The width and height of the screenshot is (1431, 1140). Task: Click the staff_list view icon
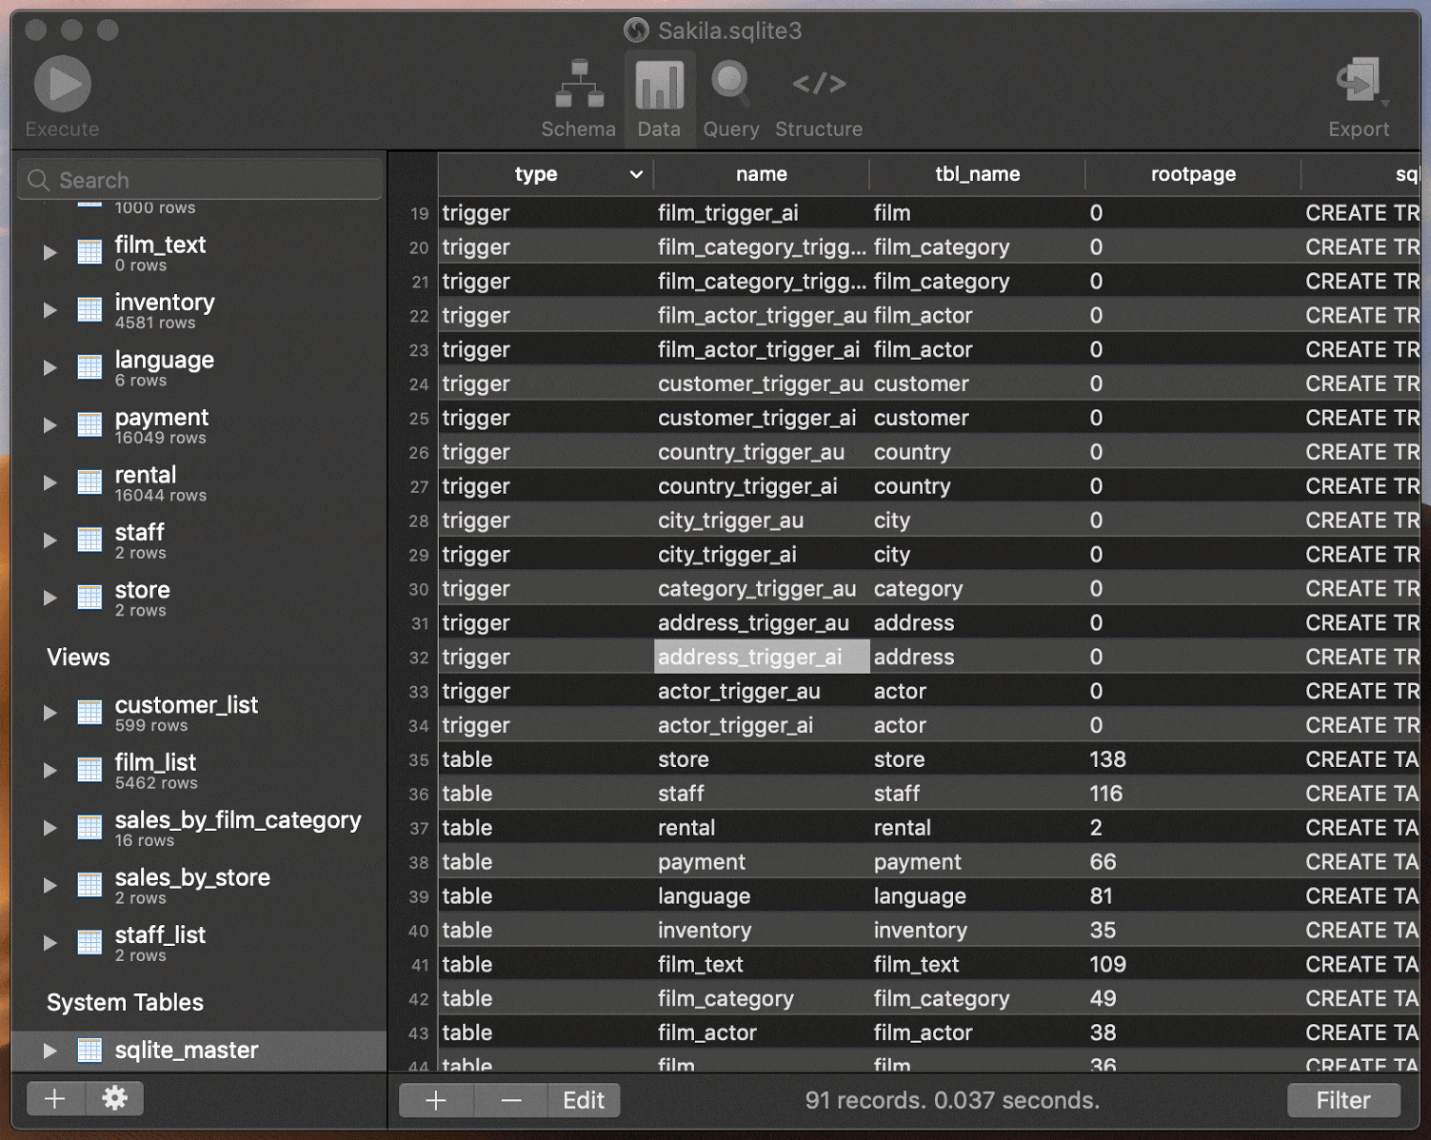[89, 942]
